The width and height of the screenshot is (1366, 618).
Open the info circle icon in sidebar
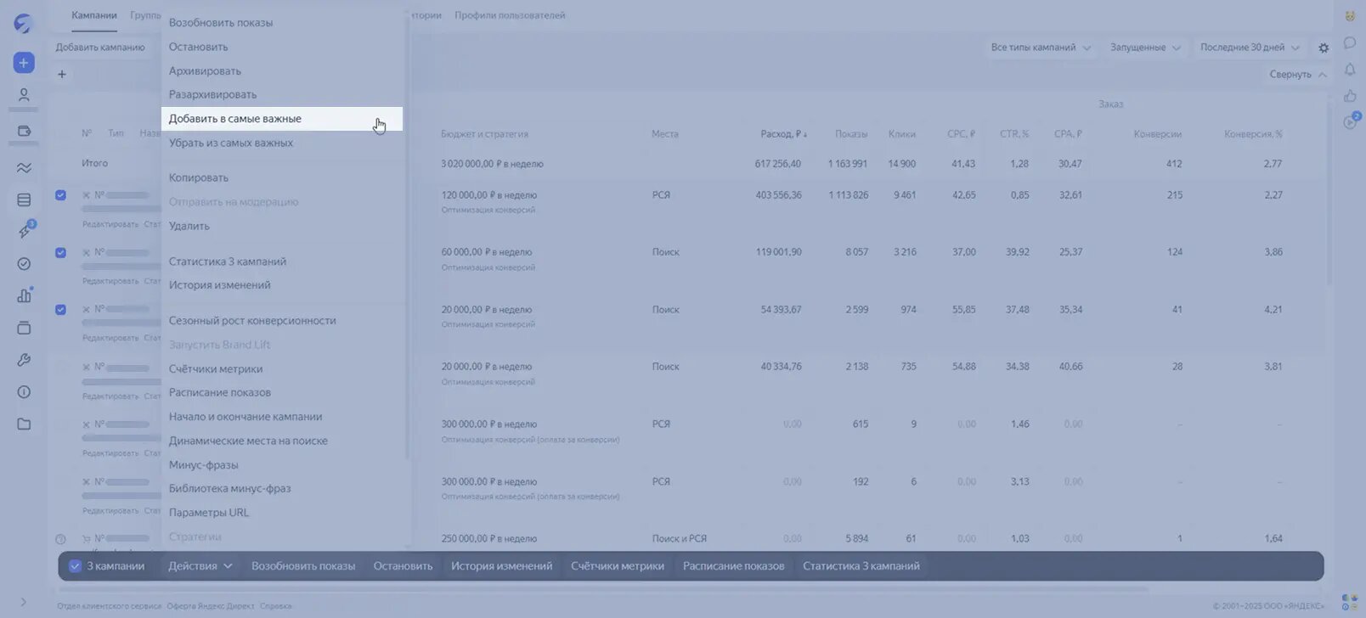[24, 392]
